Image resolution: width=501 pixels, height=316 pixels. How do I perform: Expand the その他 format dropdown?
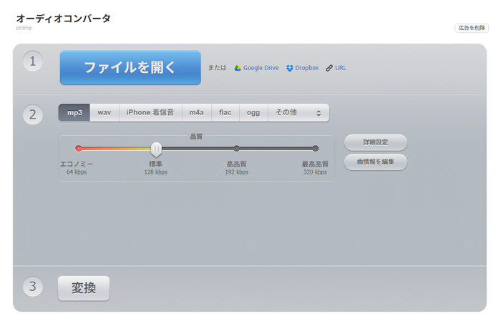pos(298,113)
